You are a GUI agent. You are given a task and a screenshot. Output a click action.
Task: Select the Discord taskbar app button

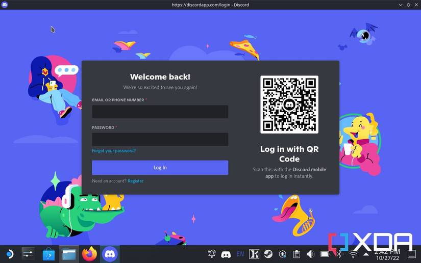(x=110, y=254)
